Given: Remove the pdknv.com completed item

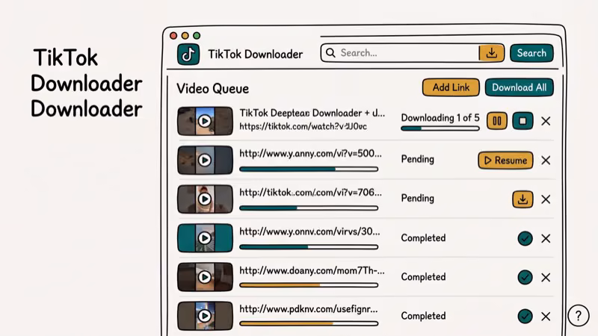Looking at the screenshot, I should (546, 316).
